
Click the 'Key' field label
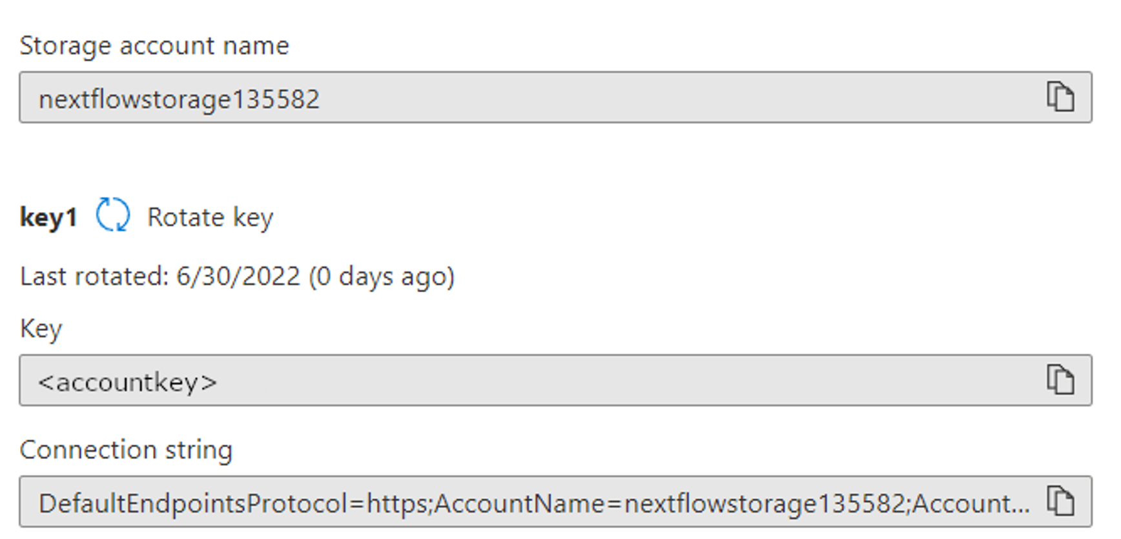point(41,329)
